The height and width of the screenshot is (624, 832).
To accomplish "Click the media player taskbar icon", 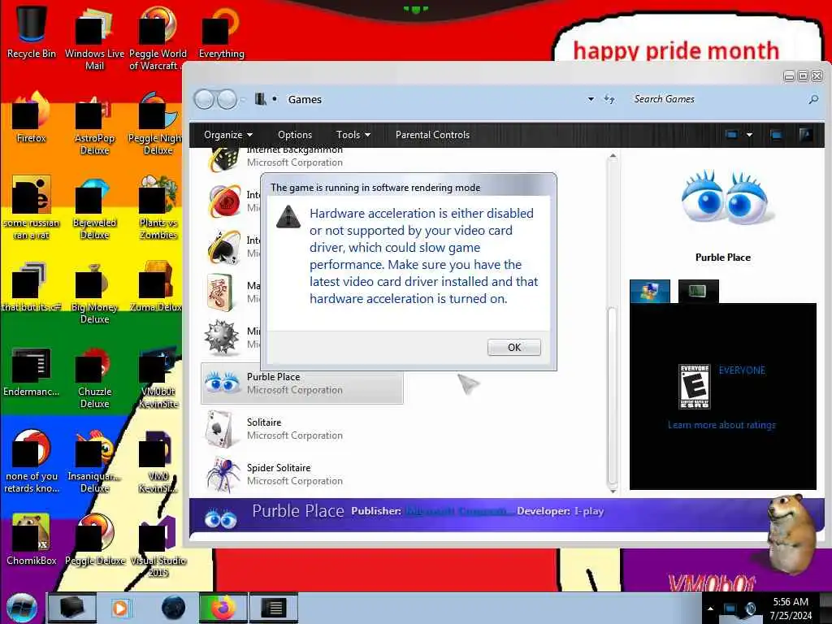I will [x=121, y=608].
